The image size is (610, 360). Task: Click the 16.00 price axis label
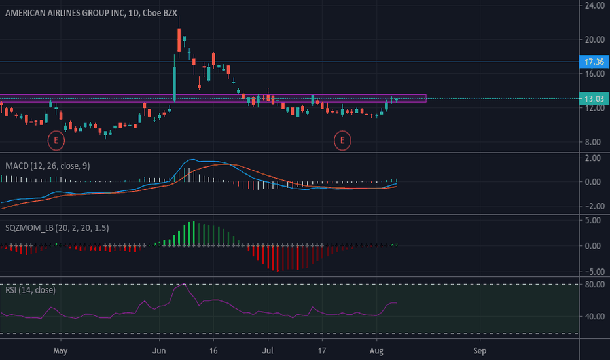pyautogui.click(x=595, y=73)
